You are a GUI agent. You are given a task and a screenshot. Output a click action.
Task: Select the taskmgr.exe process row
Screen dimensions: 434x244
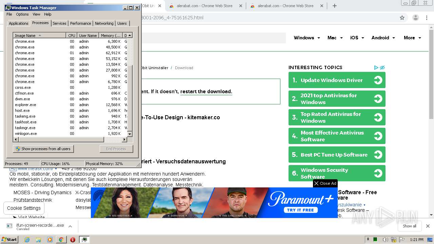[70, 128]
